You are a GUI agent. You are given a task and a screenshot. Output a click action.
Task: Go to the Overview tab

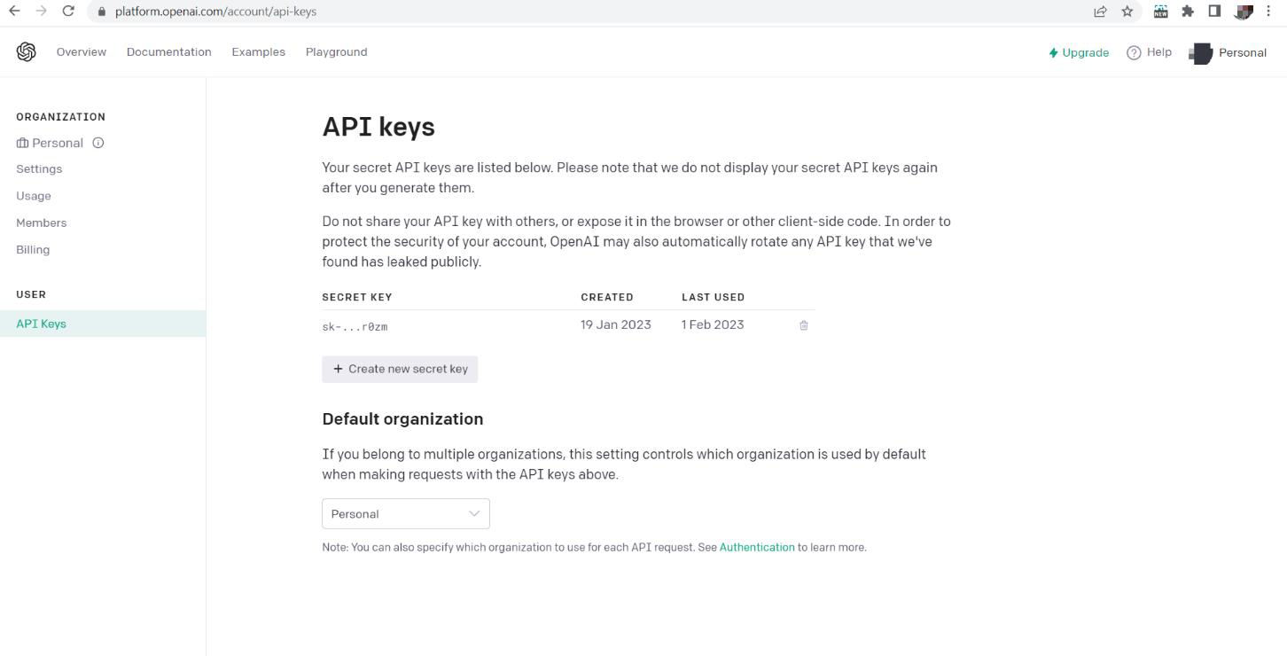pos(82,52)
